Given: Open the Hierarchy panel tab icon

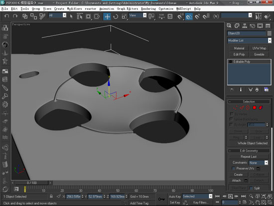Looking at the screenshot, I should click(245, 26).
